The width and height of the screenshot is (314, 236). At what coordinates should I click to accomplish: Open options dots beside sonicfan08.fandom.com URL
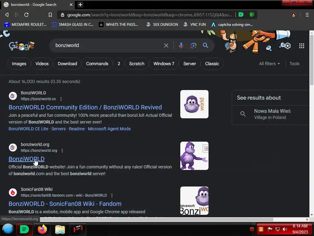point(112,195)
